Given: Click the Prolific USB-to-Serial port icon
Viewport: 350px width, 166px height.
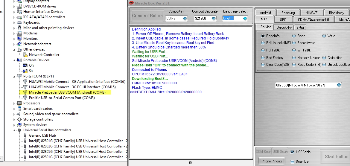Looking at the screenshot, I should (25, 98).
